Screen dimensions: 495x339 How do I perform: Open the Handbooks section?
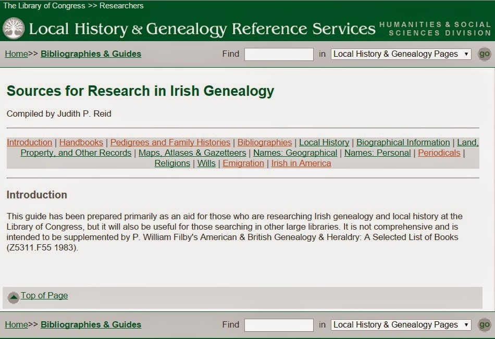pos(81,142)
